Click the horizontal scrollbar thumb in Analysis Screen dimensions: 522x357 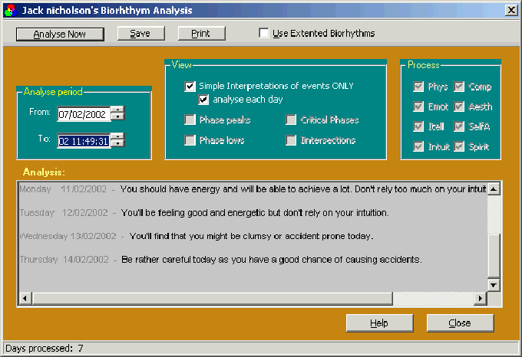coord(213,298)
